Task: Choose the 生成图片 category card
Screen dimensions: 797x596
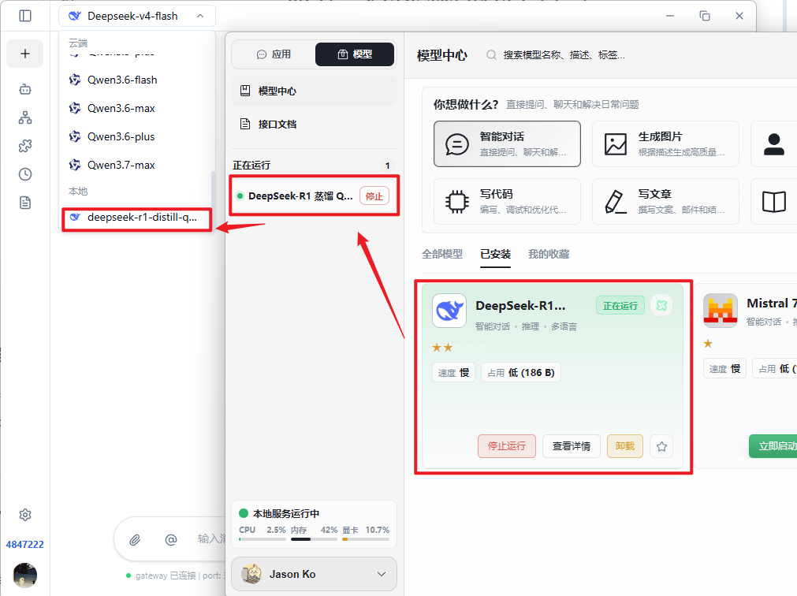Action: point(665,143)
